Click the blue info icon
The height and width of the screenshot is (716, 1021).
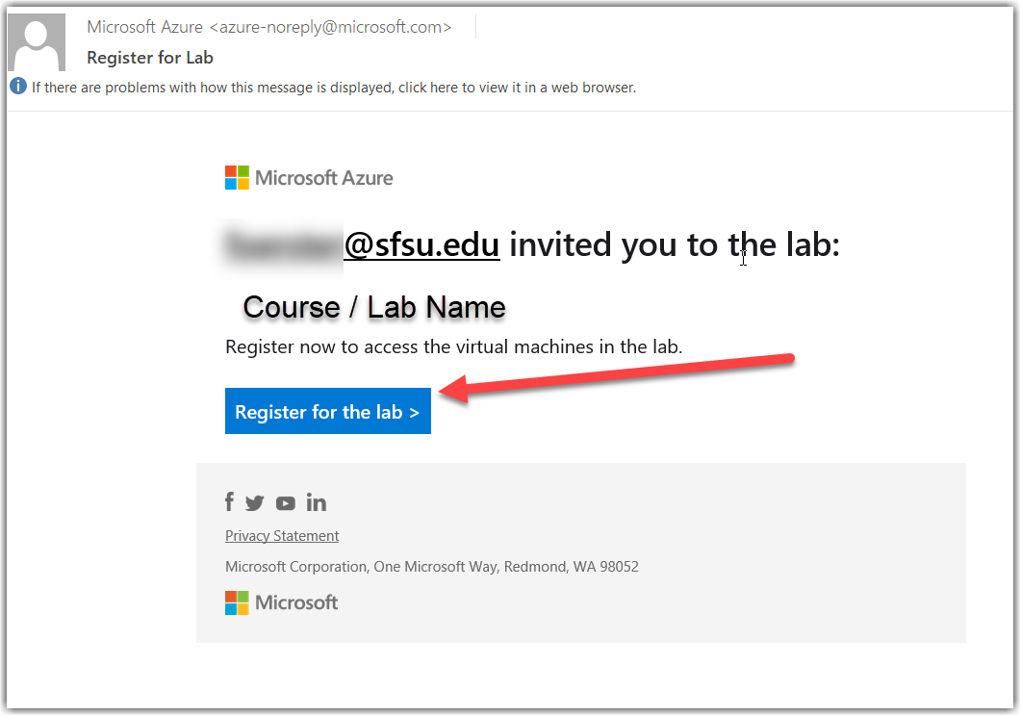click(x=18, y=87)
